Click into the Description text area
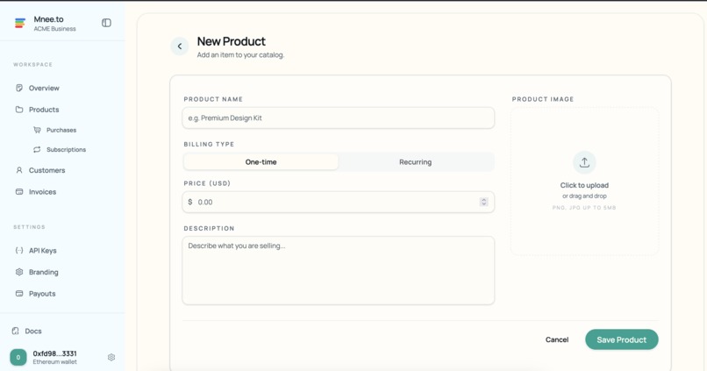The image size is (707, 371). click(x=339, y=270)
